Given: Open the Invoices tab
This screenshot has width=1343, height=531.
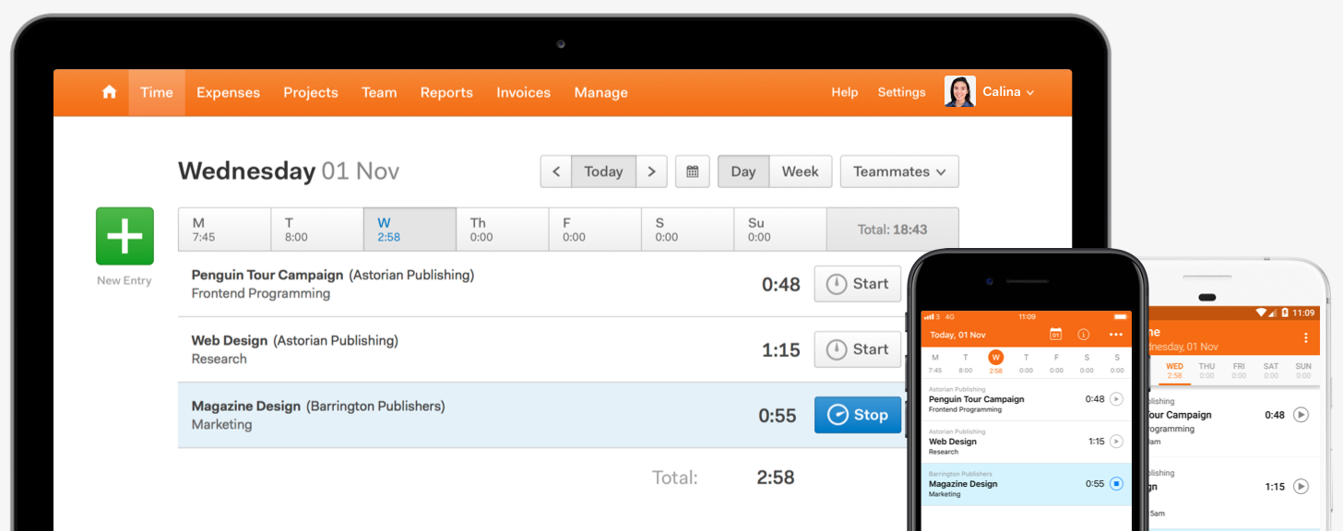Looking at the screenshot, I should pos(524,92).
